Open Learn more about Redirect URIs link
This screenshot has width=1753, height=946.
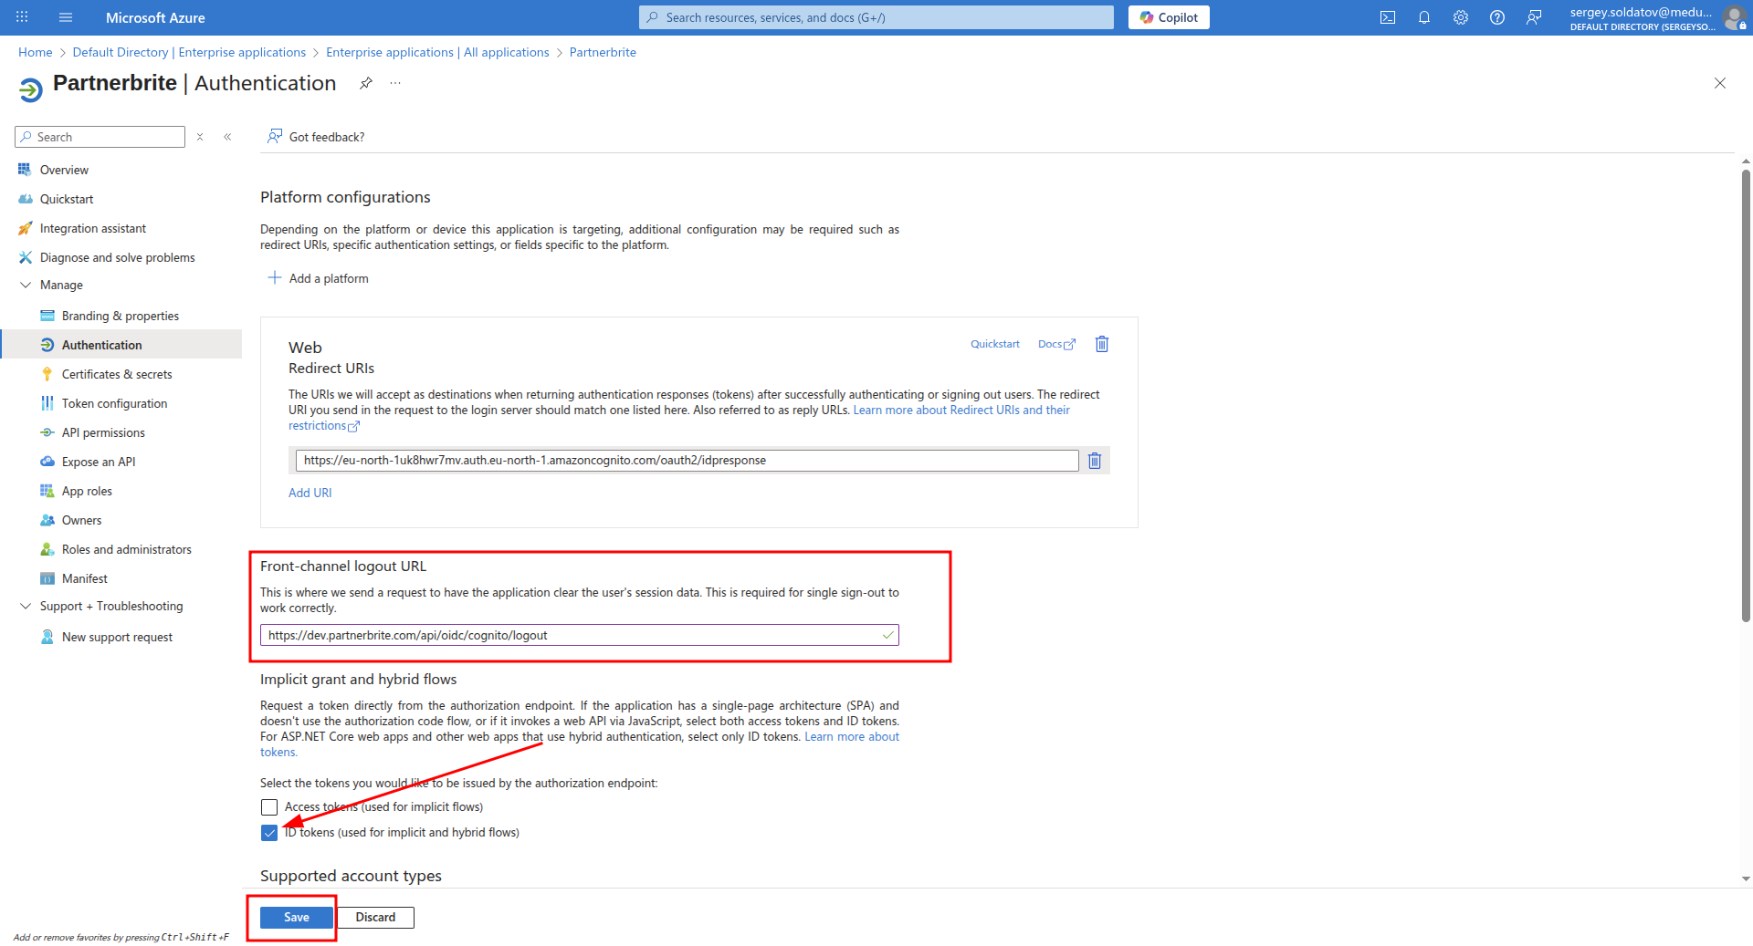click(961, 411)
